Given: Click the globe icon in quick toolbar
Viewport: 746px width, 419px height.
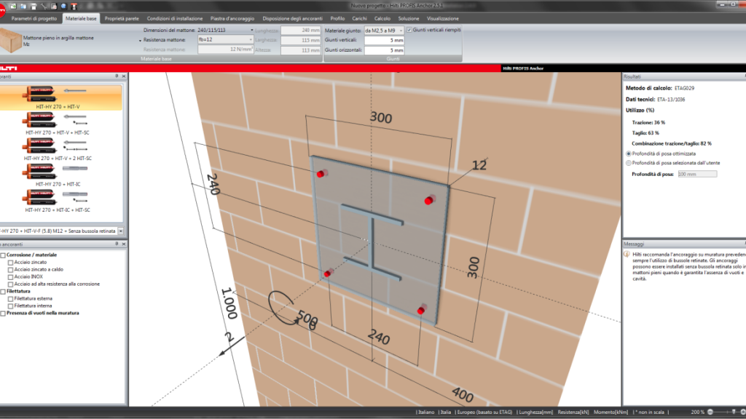Looking at the screenshot, I should [64, 6].
